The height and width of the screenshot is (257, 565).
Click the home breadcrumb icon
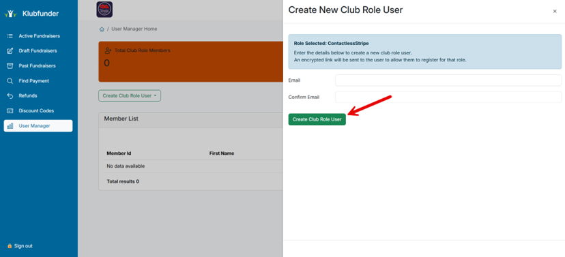pos(102,29)
